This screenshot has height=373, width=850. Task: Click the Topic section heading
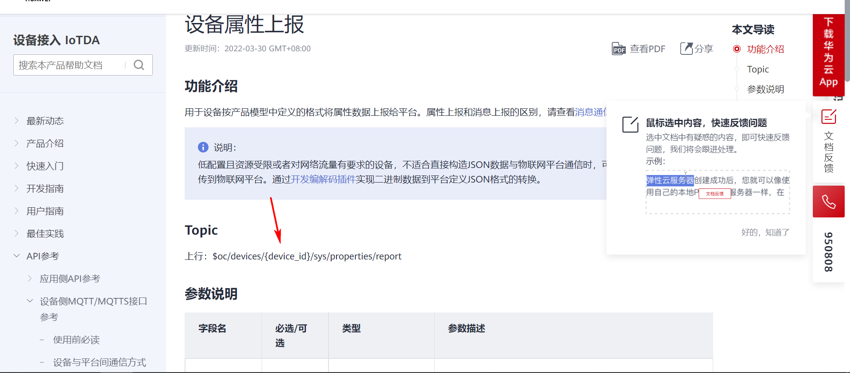[x=201, y=230]
